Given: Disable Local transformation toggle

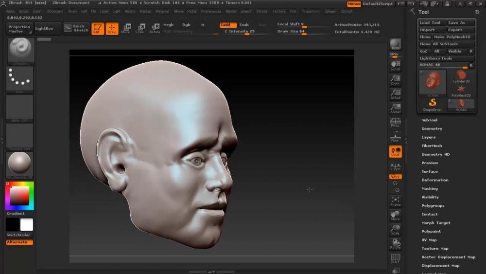Looking at the screenshot, I should (x=395, y=152).
